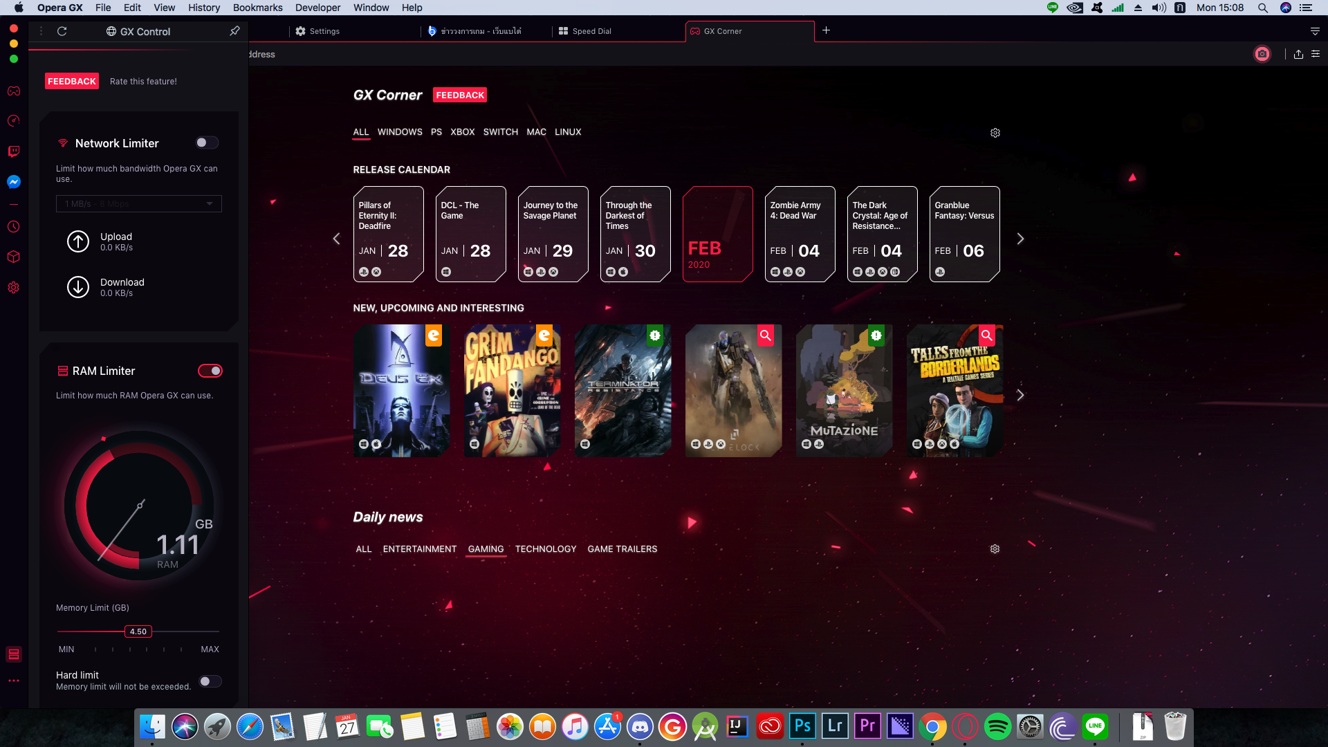This screenshot has height=747, width=1328.
Task: Open the Developer menu
Action: tap(317, 8)
